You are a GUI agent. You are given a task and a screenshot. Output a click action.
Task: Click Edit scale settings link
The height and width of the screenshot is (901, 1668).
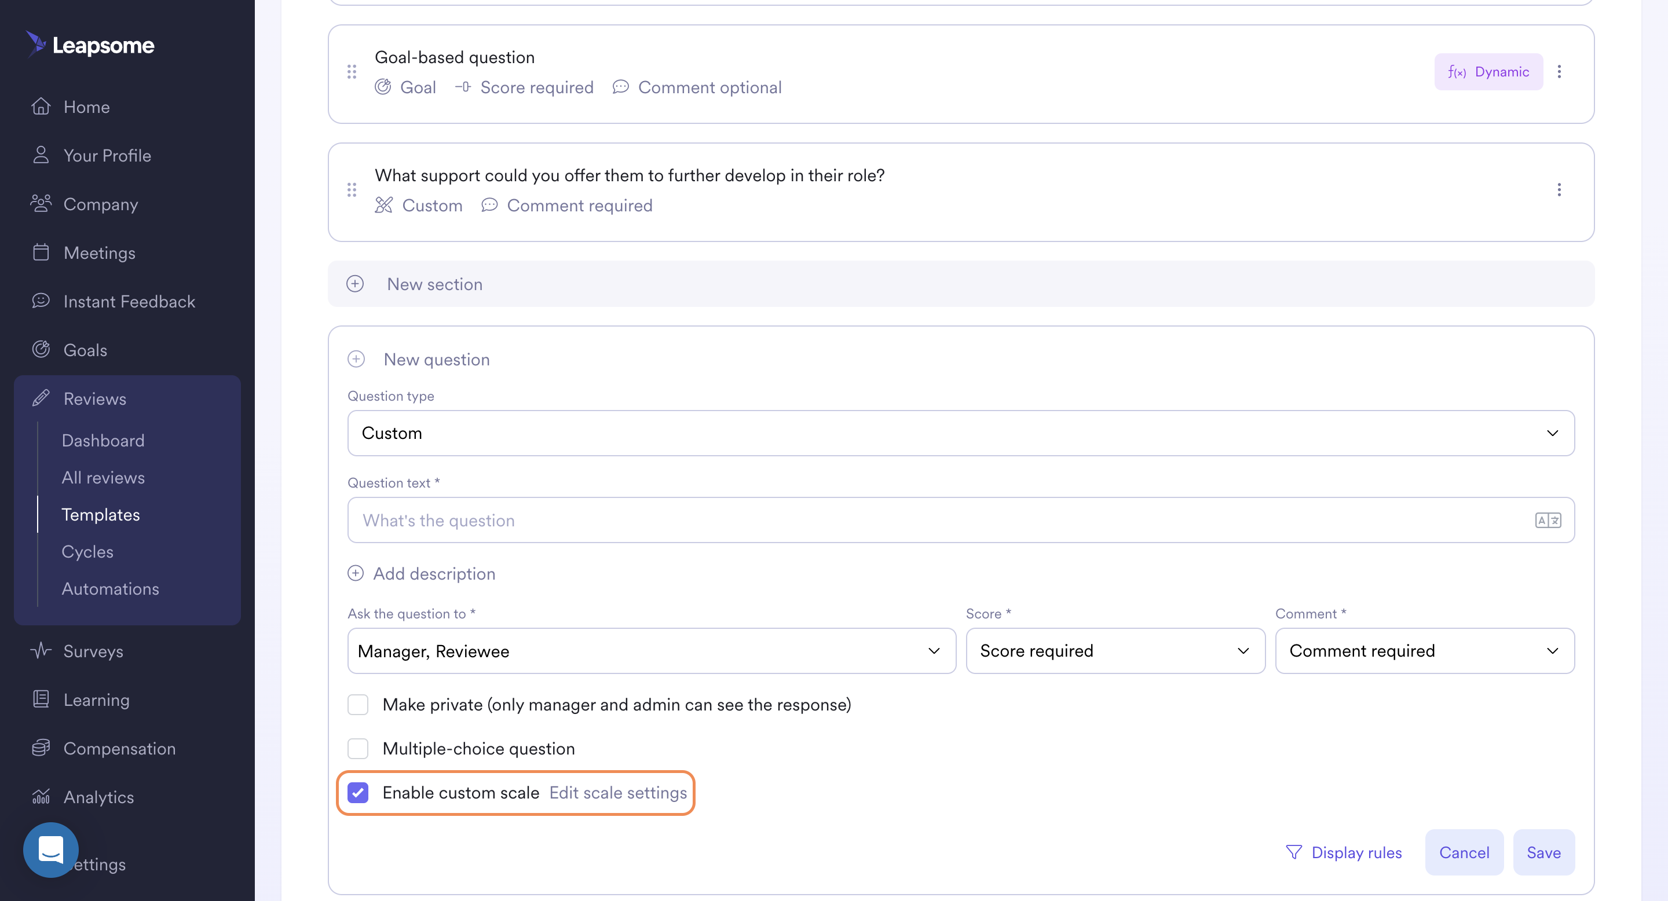point(618,792)
